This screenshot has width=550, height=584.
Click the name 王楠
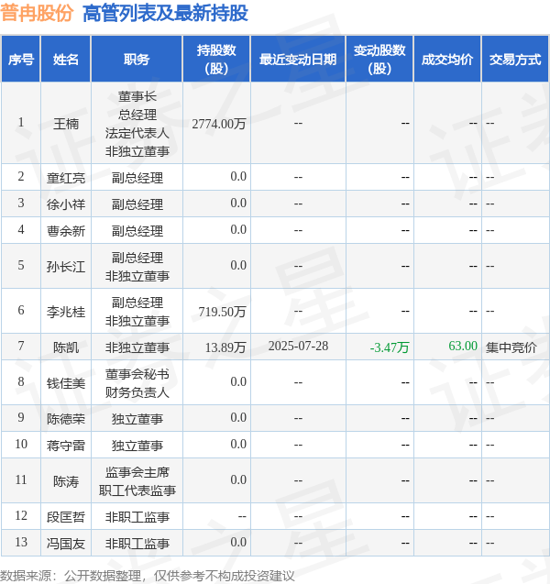click(66, 124)
